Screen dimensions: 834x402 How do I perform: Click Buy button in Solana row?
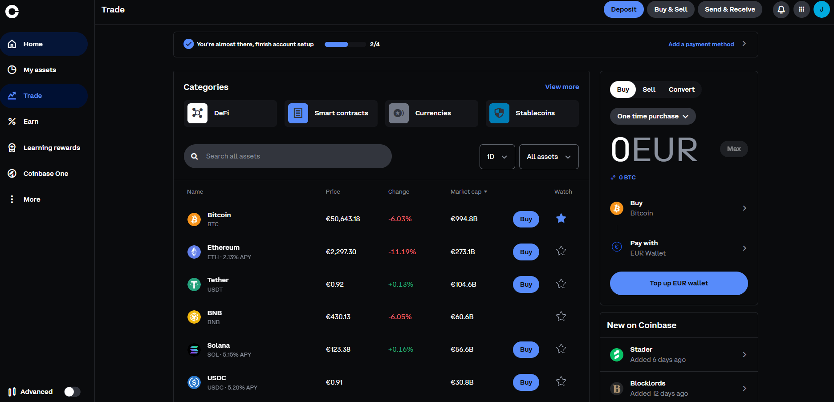tap(526, 350)
